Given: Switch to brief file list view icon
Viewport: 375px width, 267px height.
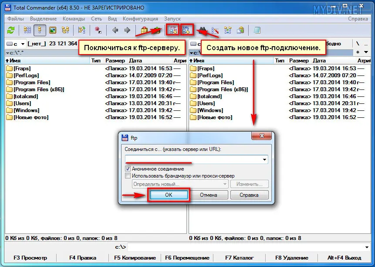Looking at the screenshot, I should pos(27,30).
